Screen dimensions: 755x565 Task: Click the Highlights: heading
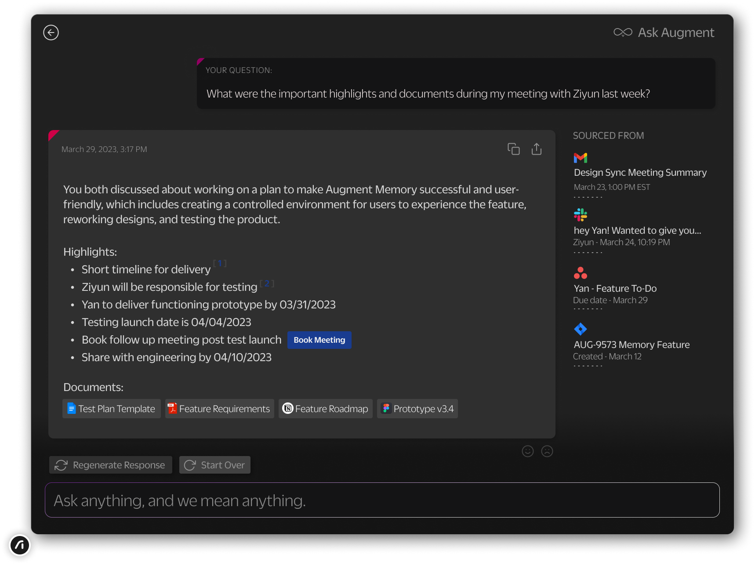[x=90, y=252]
